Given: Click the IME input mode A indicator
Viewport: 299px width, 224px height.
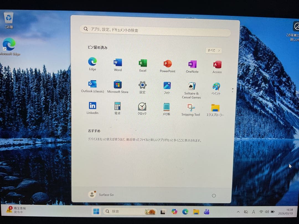Looking at the screenshot, I should pyautogui.click(x=253, y=212).
